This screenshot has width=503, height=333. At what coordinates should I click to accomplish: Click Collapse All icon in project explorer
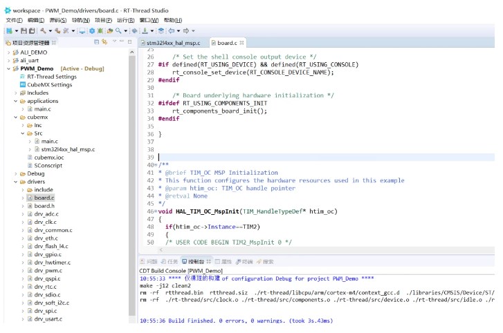tap(97, 43)
